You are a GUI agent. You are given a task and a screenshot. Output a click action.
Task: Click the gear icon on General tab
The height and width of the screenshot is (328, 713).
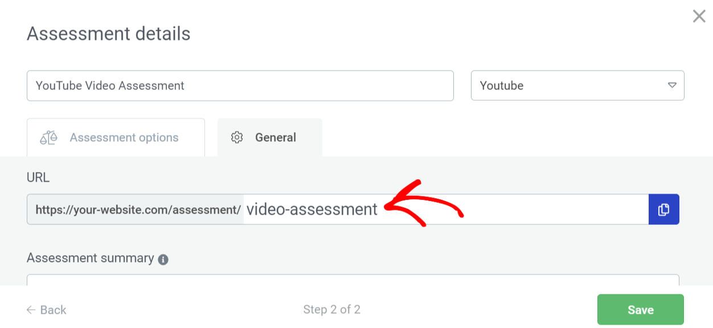tap(237, 138)
